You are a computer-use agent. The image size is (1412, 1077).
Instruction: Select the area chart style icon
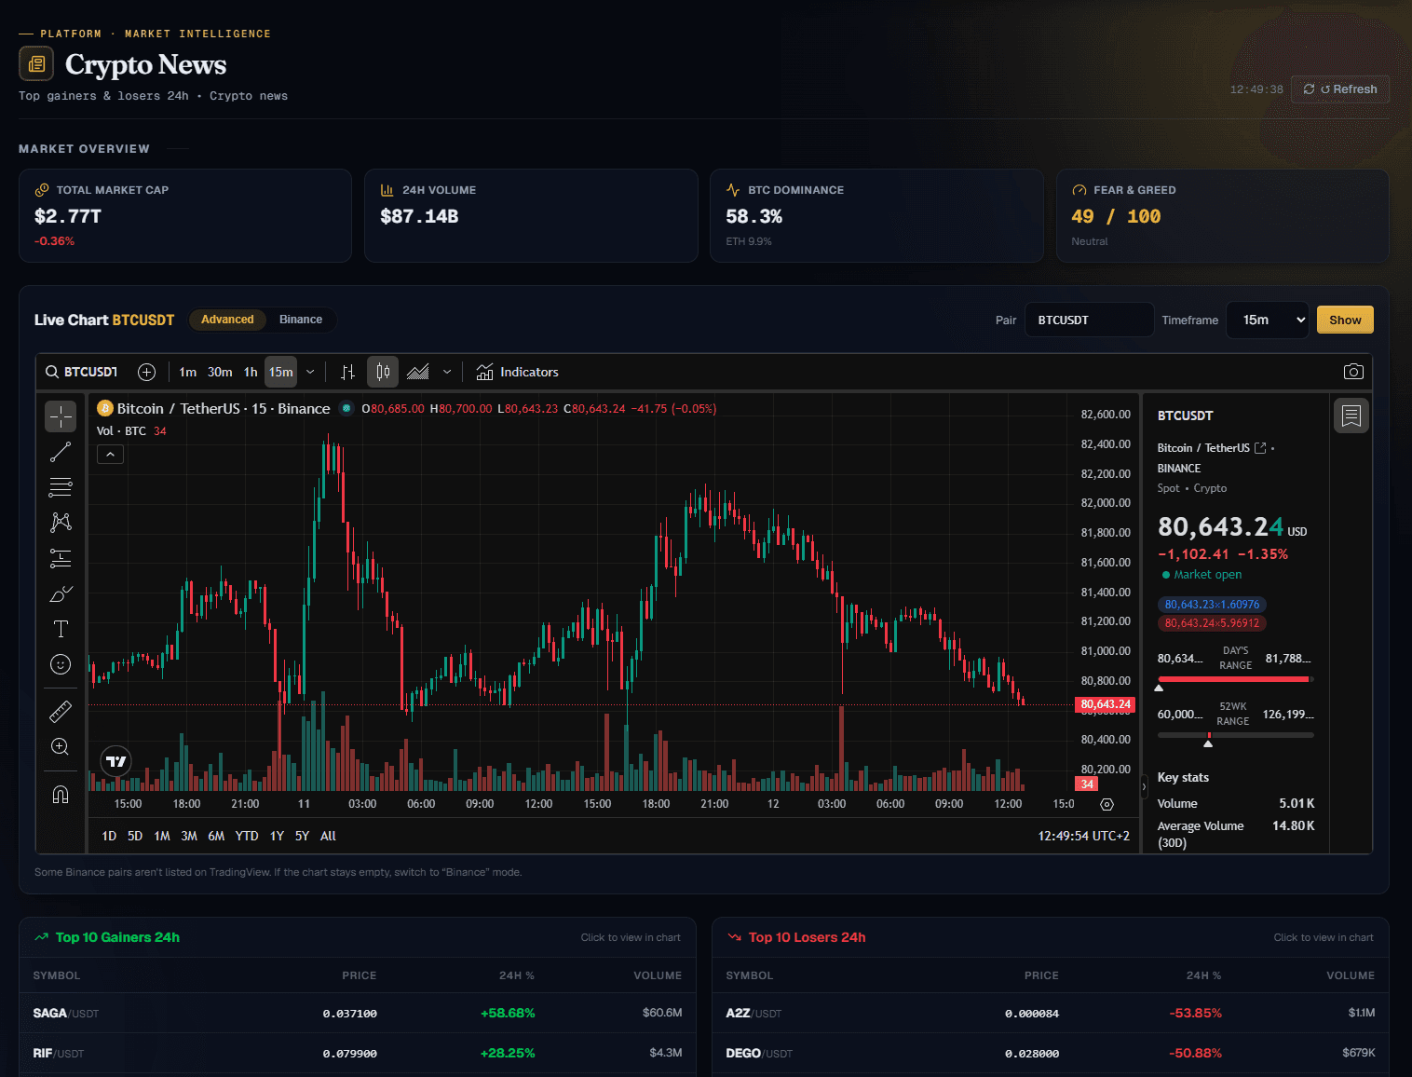(x=418, y=372)
